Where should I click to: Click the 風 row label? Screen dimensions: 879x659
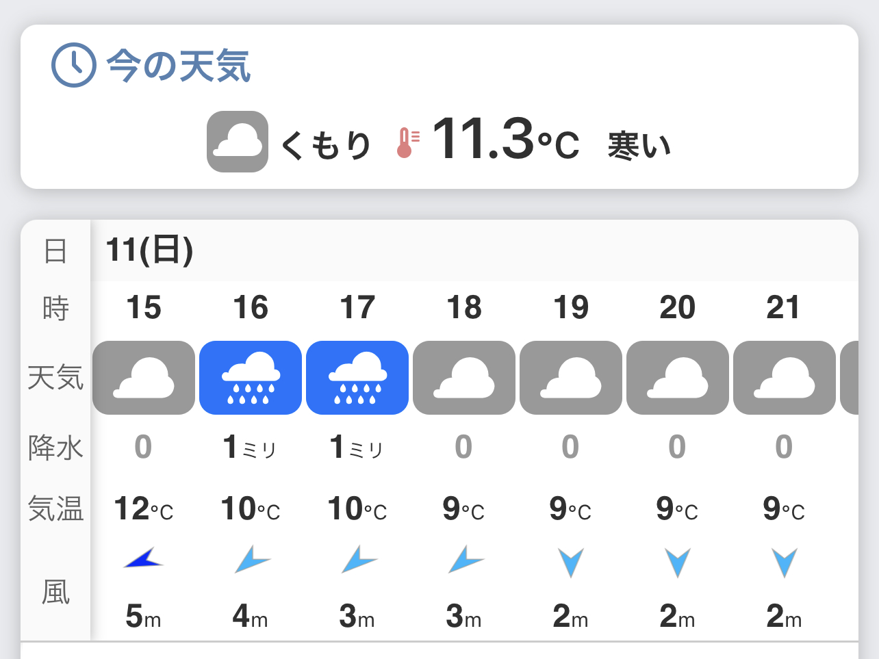point(55,591)
